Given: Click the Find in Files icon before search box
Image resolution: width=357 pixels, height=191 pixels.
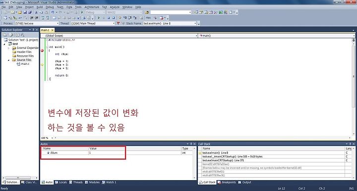Looking at the screenshot, I should tap(147, 12).
